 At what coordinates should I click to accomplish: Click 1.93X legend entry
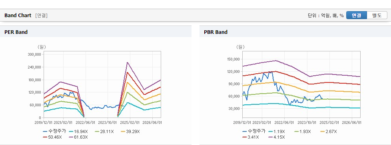point(303,131)
